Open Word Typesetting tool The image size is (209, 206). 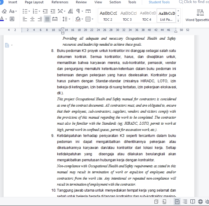197,16
